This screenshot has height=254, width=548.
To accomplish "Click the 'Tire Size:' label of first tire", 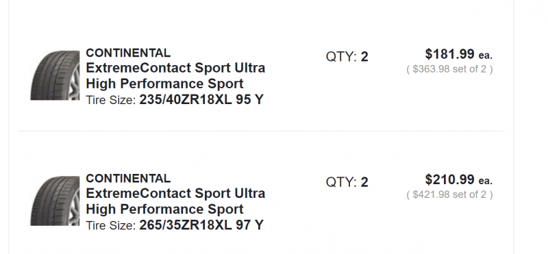I will tap(111, 100).
